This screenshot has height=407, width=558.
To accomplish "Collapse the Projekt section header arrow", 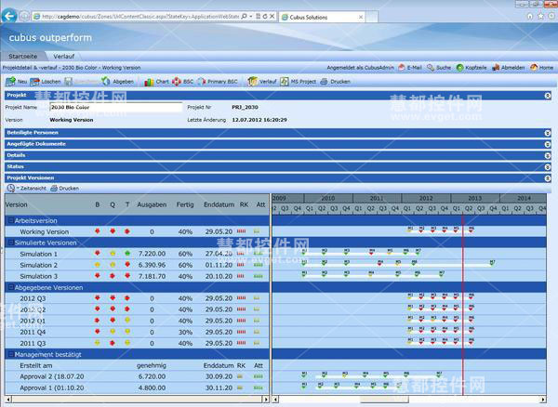I will point(548,96).
